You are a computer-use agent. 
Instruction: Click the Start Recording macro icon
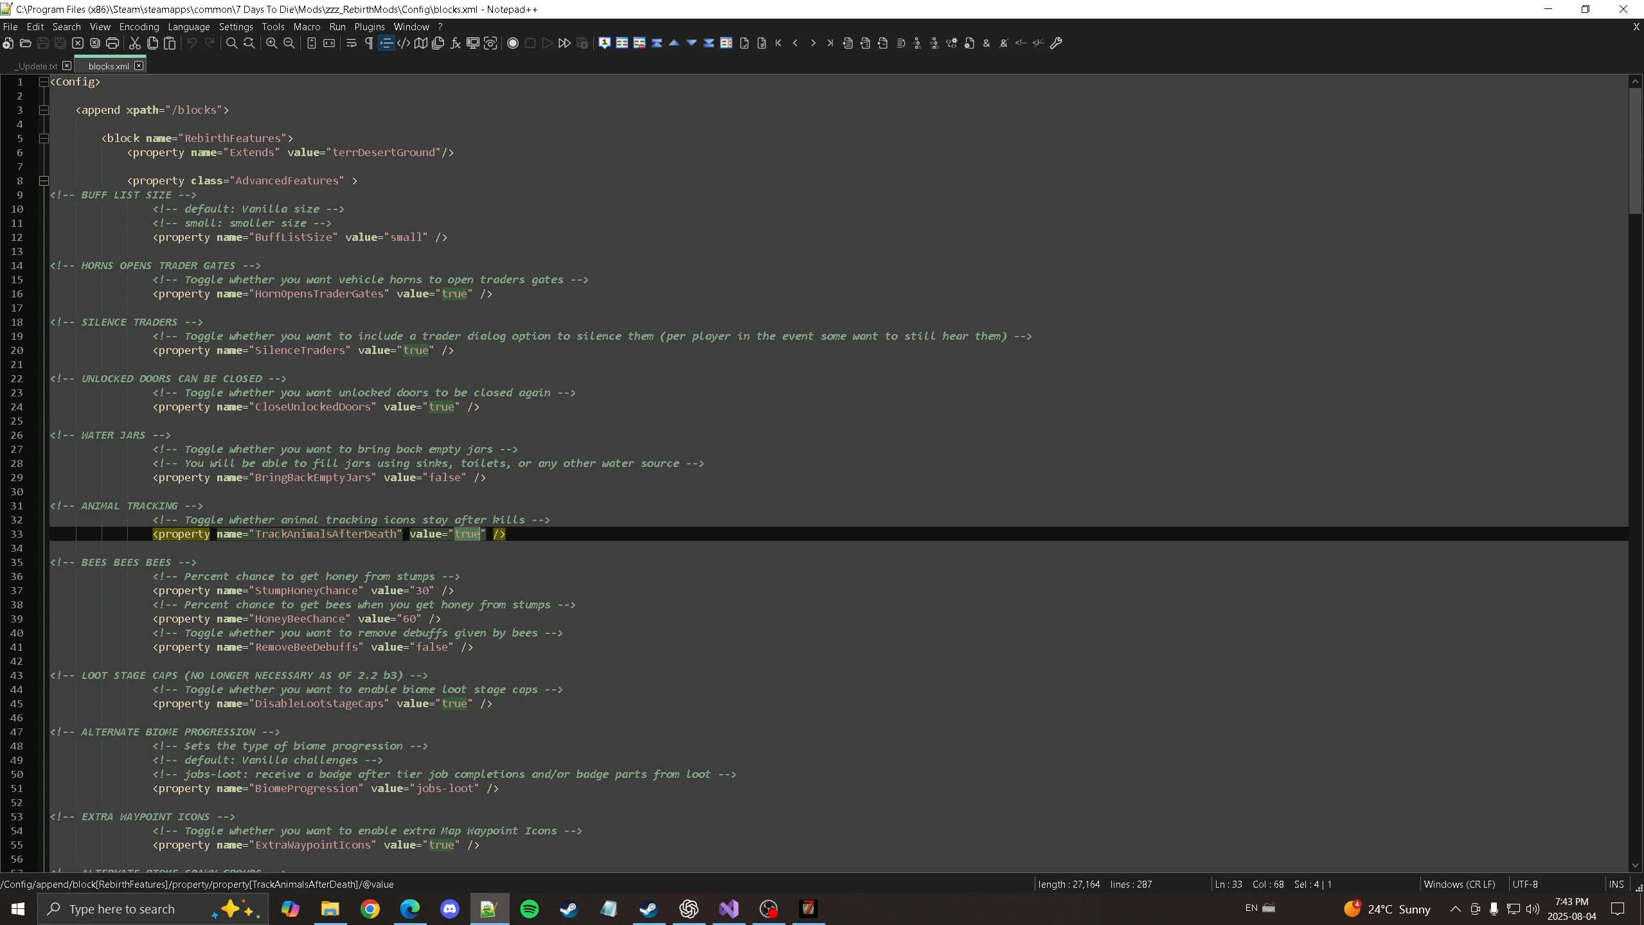[x=513, y=43]
